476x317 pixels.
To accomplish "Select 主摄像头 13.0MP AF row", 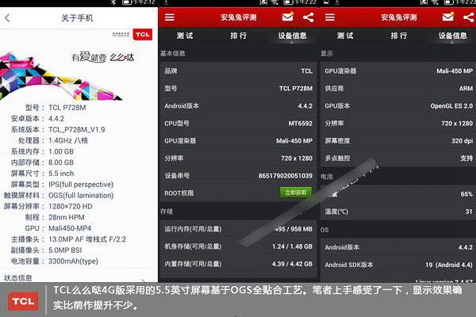I will click(68, 239).
